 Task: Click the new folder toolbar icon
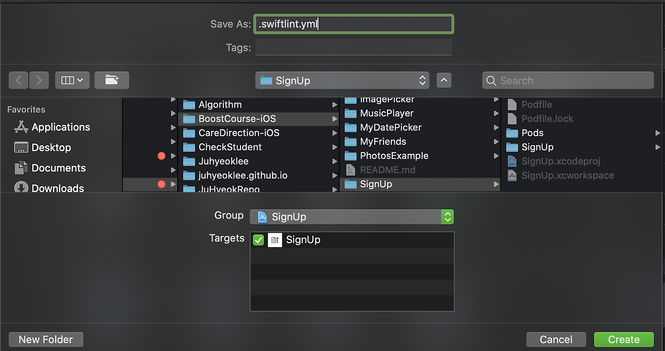click(112, 80)
